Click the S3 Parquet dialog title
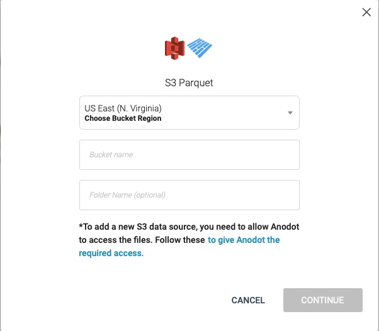 click(189, 82)
